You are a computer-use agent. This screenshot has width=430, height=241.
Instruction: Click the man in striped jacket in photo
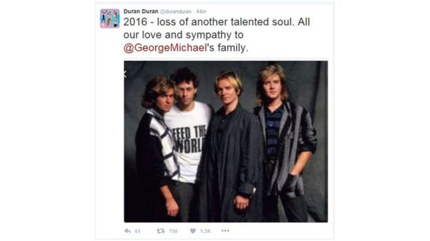pos(285,142)
